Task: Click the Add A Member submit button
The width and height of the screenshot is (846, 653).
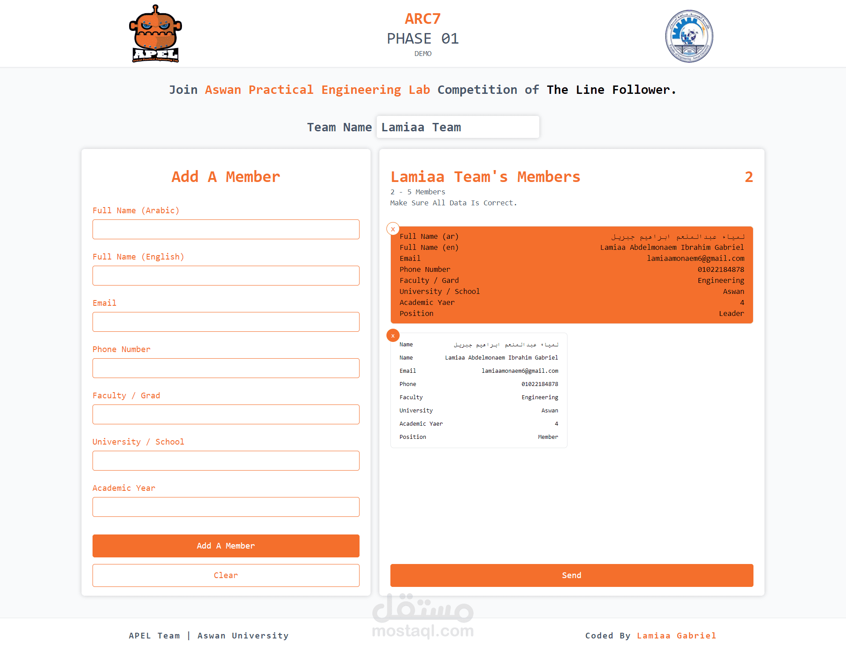Action: (226, 546)
